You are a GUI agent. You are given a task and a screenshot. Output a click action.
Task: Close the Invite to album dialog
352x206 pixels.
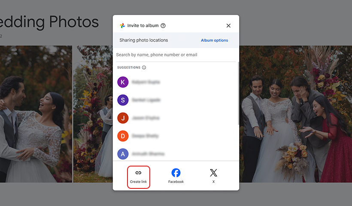pyautogui.click(x=228, y=26)
